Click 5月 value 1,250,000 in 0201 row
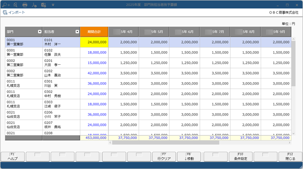The height and width of the screenshot is (169, 303). (x=154, y=63)
